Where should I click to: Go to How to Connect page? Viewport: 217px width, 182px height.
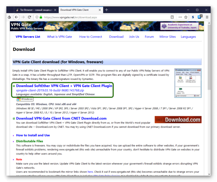point(91,37)
